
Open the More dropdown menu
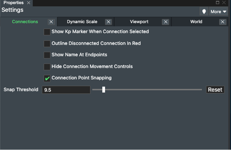(218, 12)
